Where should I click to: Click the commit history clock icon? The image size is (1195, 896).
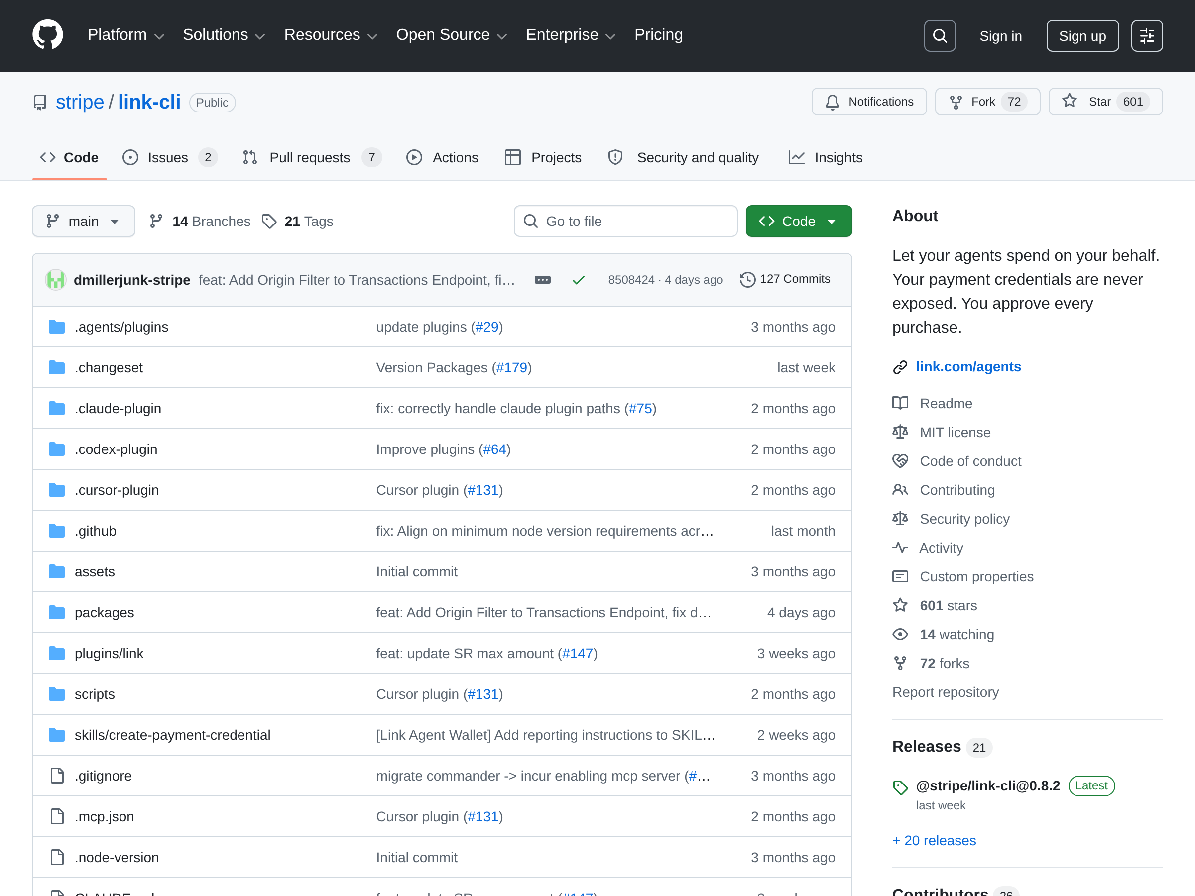click(x=747, y=279)
